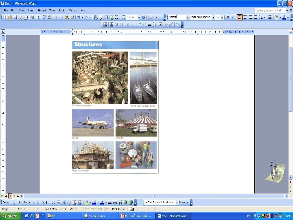Paste from the clipboard icon
293x220 pixels.
coord(67,18)
